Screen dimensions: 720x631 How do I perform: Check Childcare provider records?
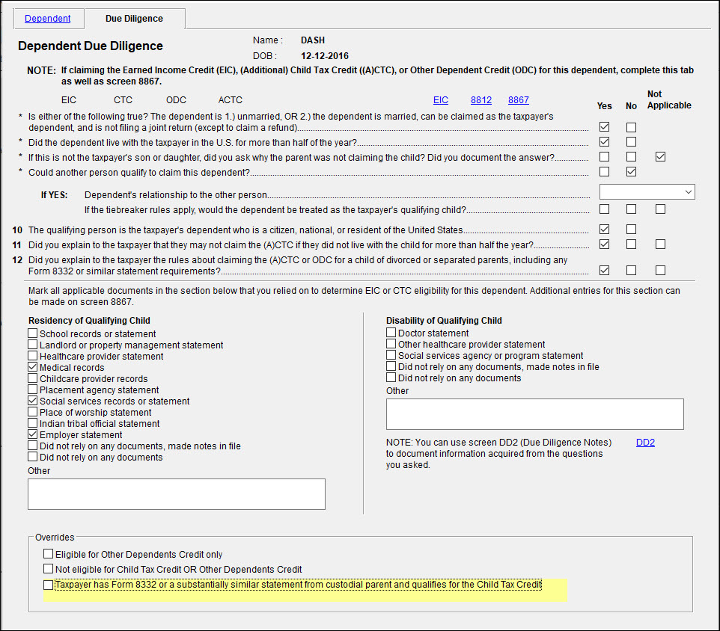coord(33,378)
